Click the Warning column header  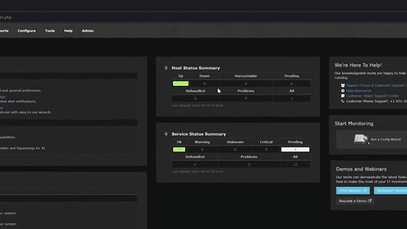click(202, 142)
